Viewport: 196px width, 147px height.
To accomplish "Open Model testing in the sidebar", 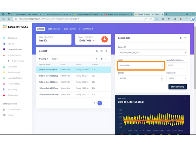I will coord(13,84).
